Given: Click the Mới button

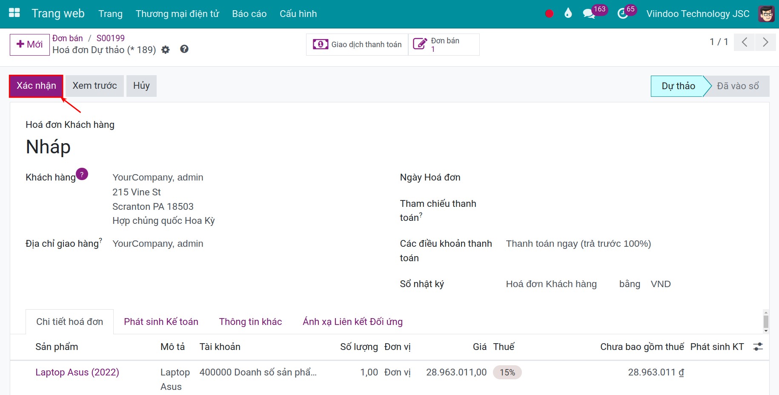Looking at the screenshot, I should (x=30, y=45).
